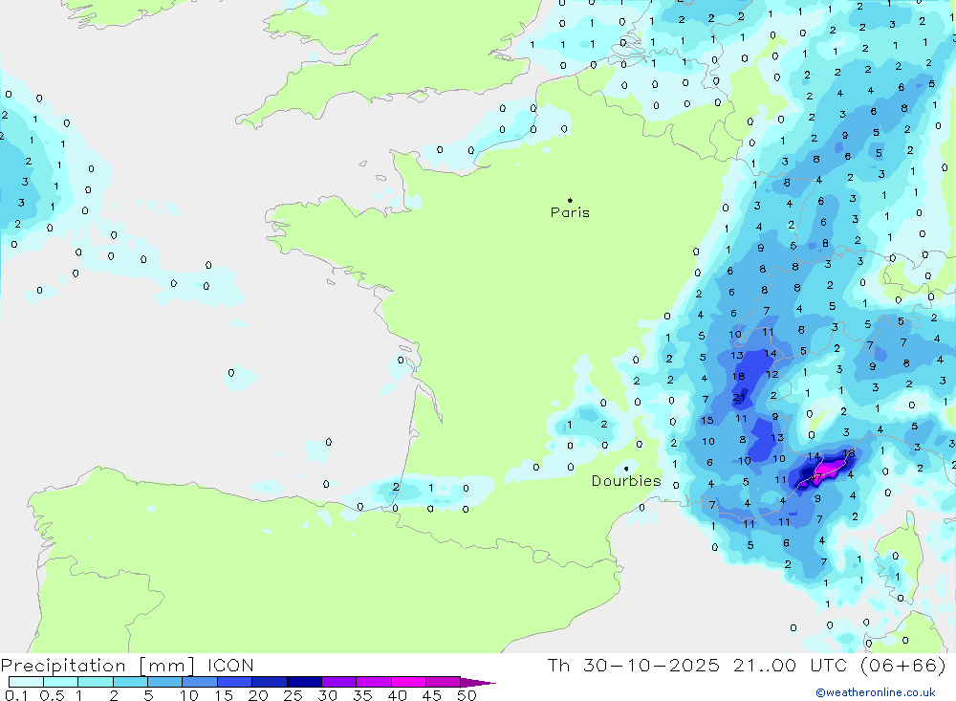The width and height of the screenshot is (956, 701).
Task: Select the legend swatch between 5 and 10
Action: (164, 682)
